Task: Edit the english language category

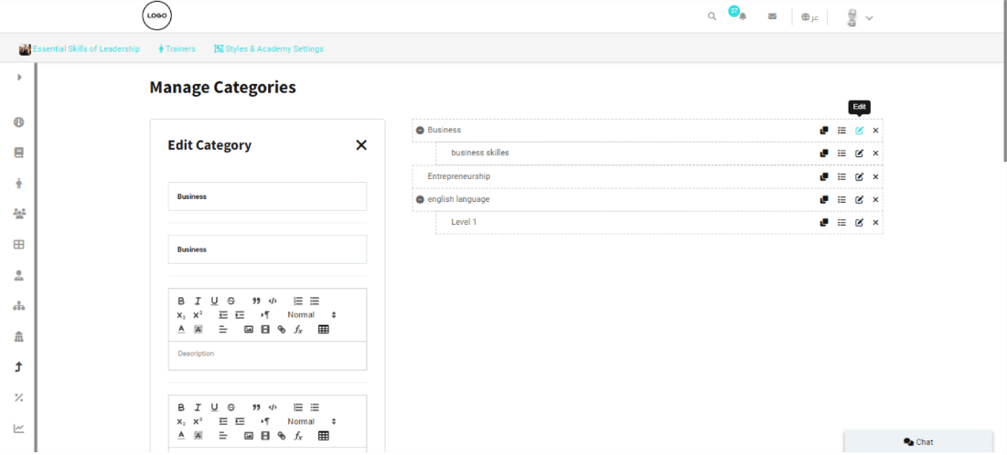Action: pyautogui.click(x=860, y=199)
